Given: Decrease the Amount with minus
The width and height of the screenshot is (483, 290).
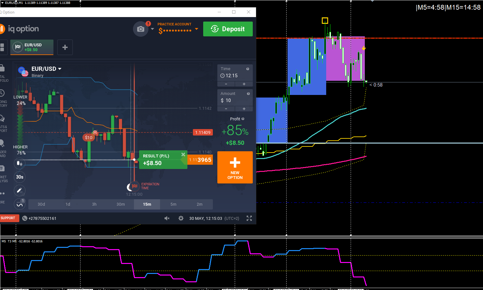Looking at the screenshot, I should tap(226, 109).
